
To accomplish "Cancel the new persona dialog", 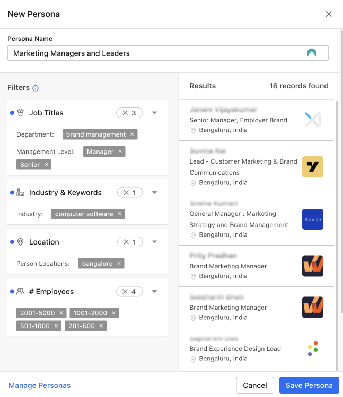I will click(255, 385).
